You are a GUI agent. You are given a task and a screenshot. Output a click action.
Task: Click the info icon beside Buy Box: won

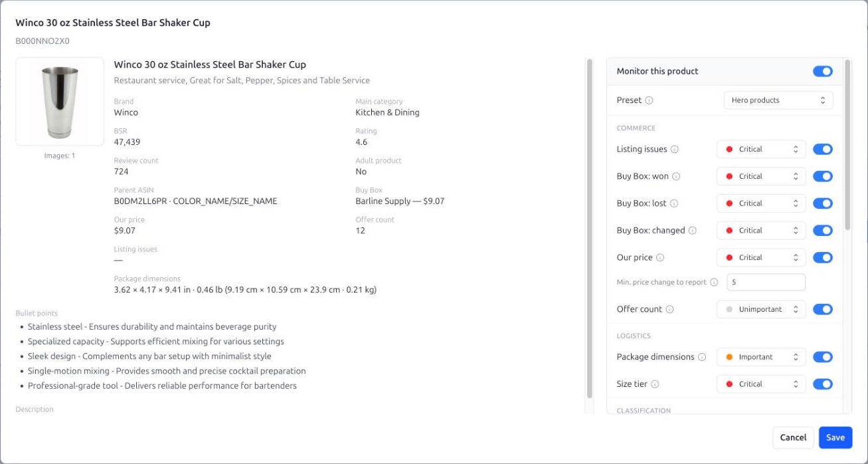[676, 177]
